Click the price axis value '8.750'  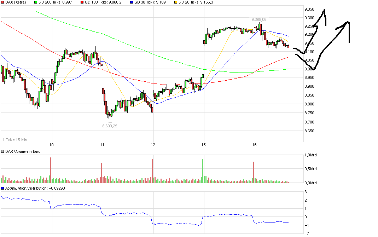309,113
